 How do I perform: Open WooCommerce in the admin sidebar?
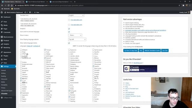[8, 37]
